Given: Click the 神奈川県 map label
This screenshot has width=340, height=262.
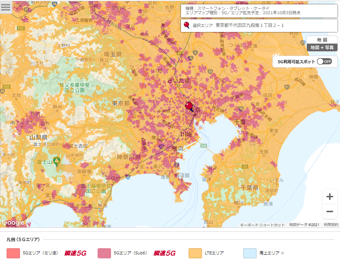Looking at the screenshot, I should click(129, 157).
